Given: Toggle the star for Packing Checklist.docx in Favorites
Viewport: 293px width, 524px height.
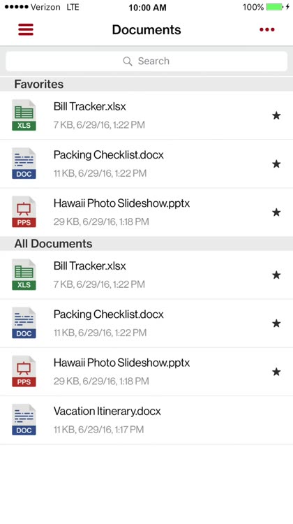Looking at the screenshot, I should coord(276,163).
